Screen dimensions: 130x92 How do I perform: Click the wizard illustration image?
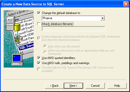(19, 39)
